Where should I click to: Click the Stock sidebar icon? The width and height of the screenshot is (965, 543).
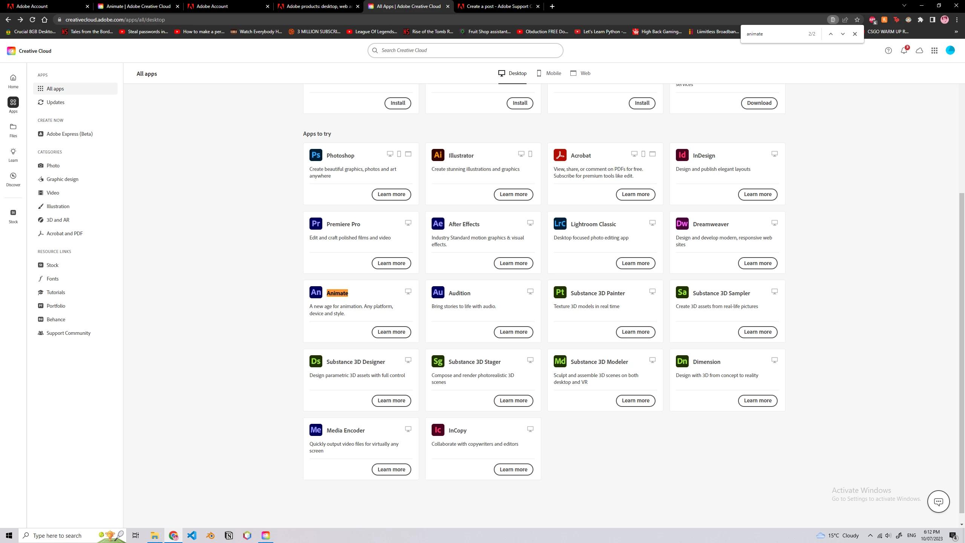pyautogui.click(x=13, y=216)
